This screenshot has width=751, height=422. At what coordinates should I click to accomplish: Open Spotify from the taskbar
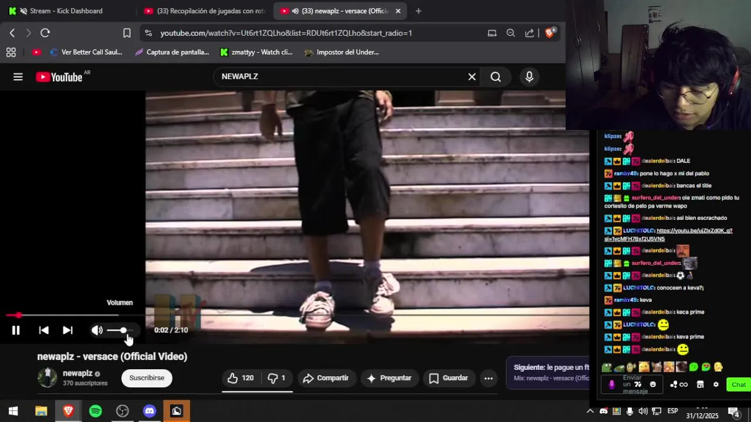95,411
